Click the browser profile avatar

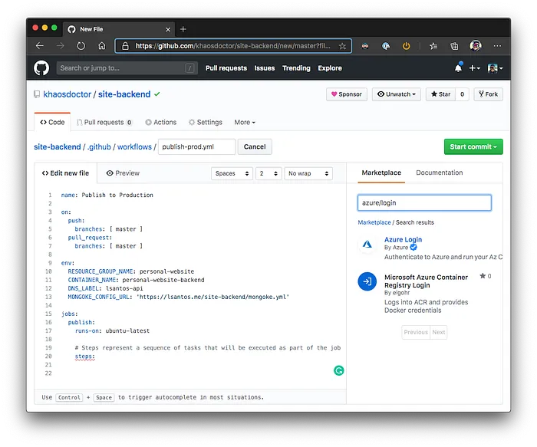coord(476,45)
